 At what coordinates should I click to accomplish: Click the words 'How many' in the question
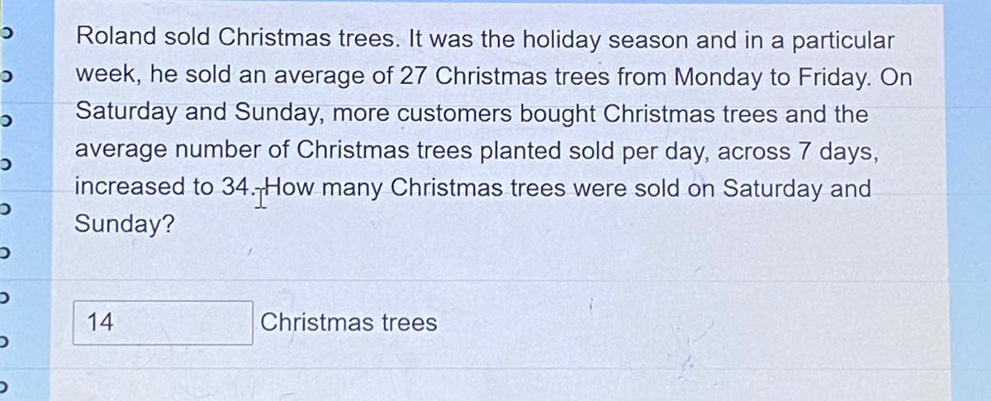click(x=320, y=188)
